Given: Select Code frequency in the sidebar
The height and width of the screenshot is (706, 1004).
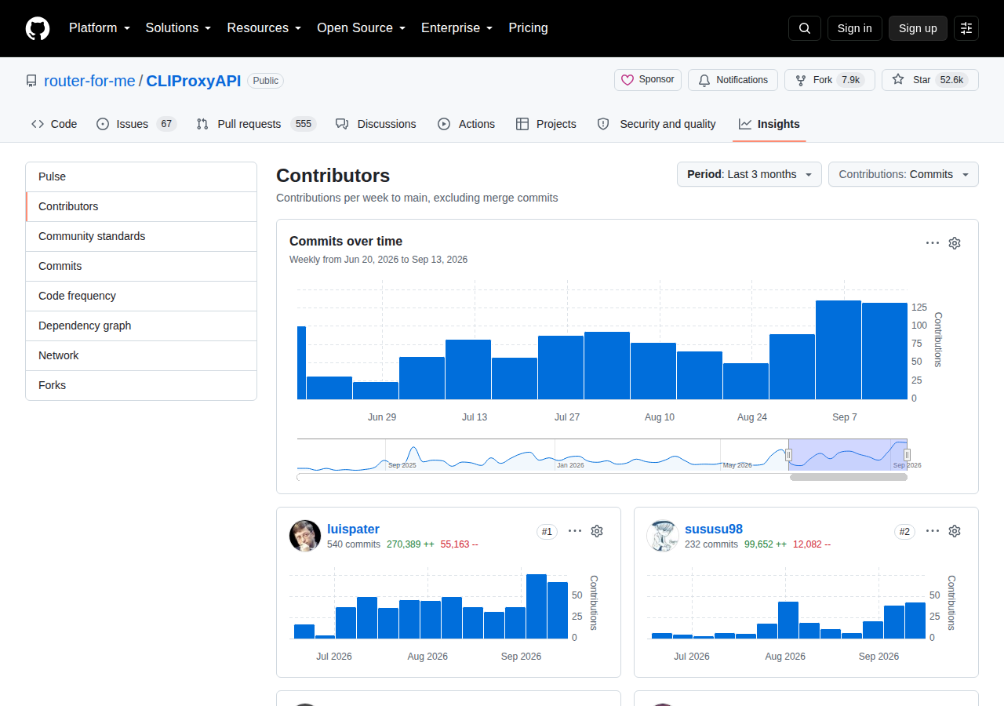Looking at the screenshot, I should [x=141, y=296].
